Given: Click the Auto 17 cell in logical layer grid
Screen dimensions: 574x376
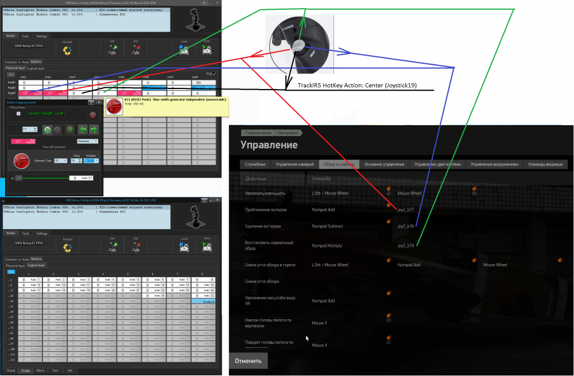Looking at the screenshot, I should pos(30,290).
